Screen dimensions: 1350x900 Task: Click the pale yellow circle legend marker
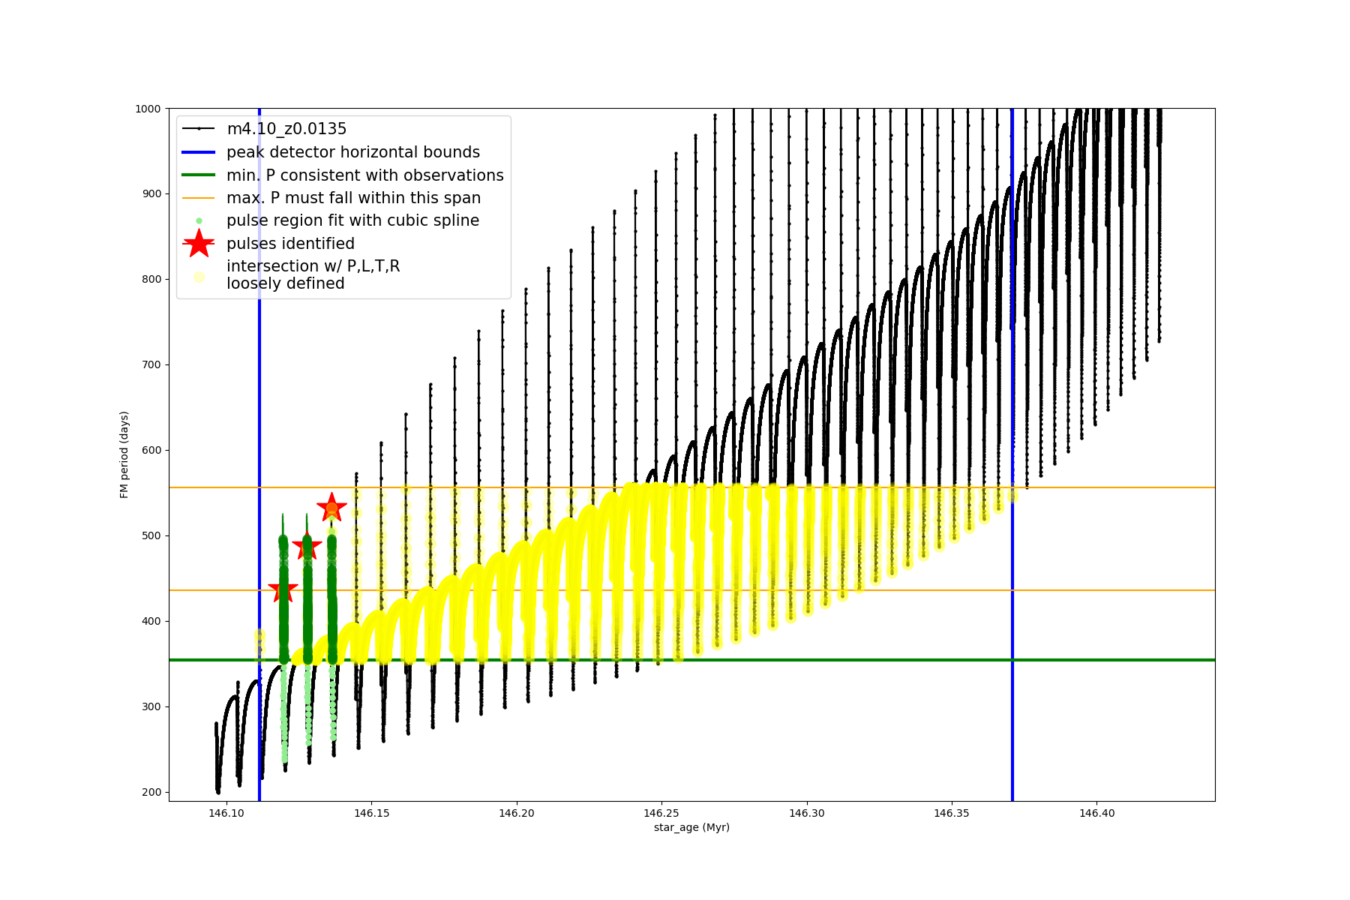199,277
